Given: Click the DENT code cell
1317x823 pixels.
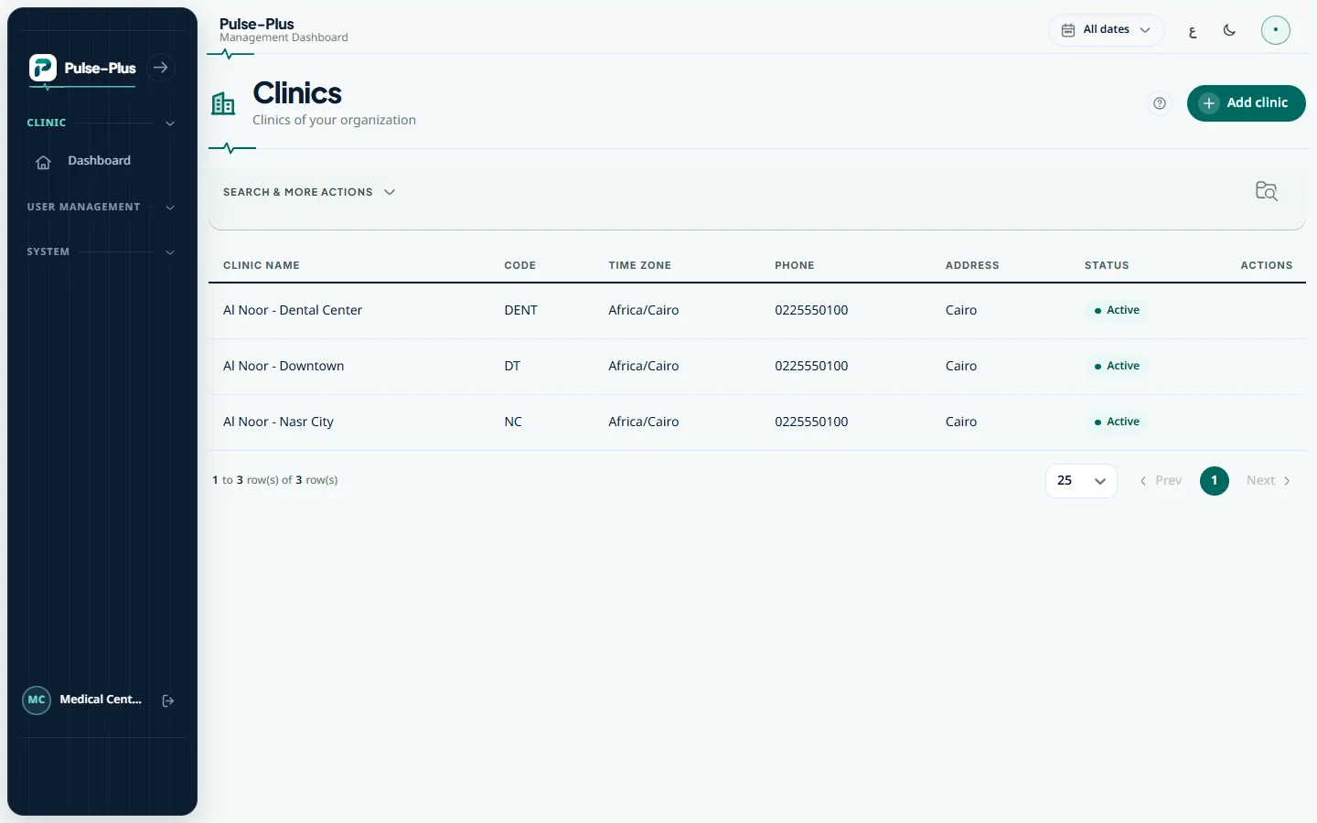Looking at the screenshot, I should point(521,311).
